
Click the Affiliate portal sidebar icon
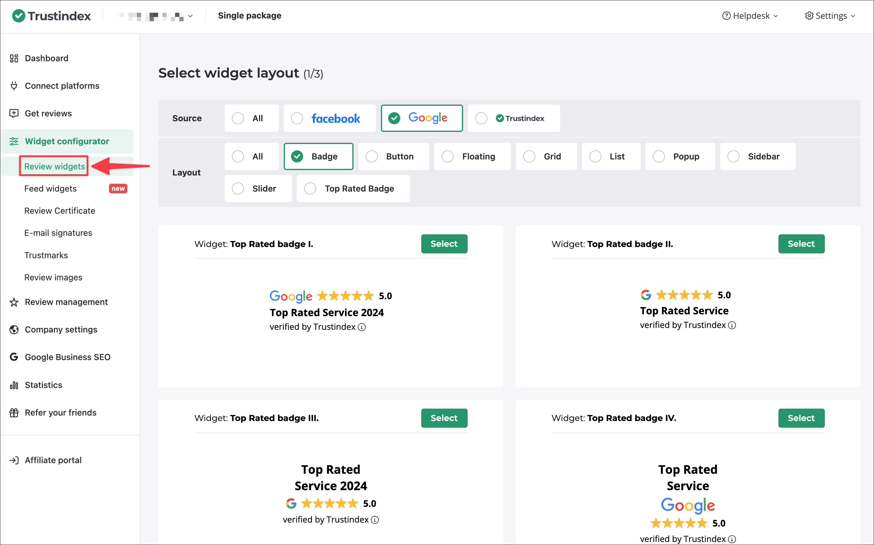[15, 460]
